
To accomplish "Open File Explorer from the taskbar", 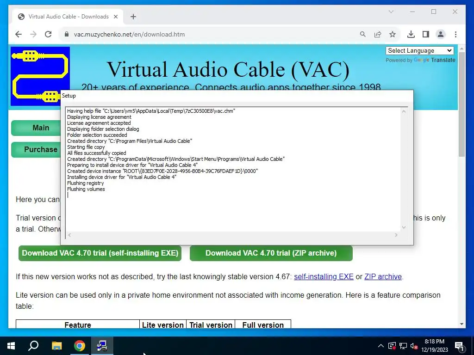I will 56,346.
